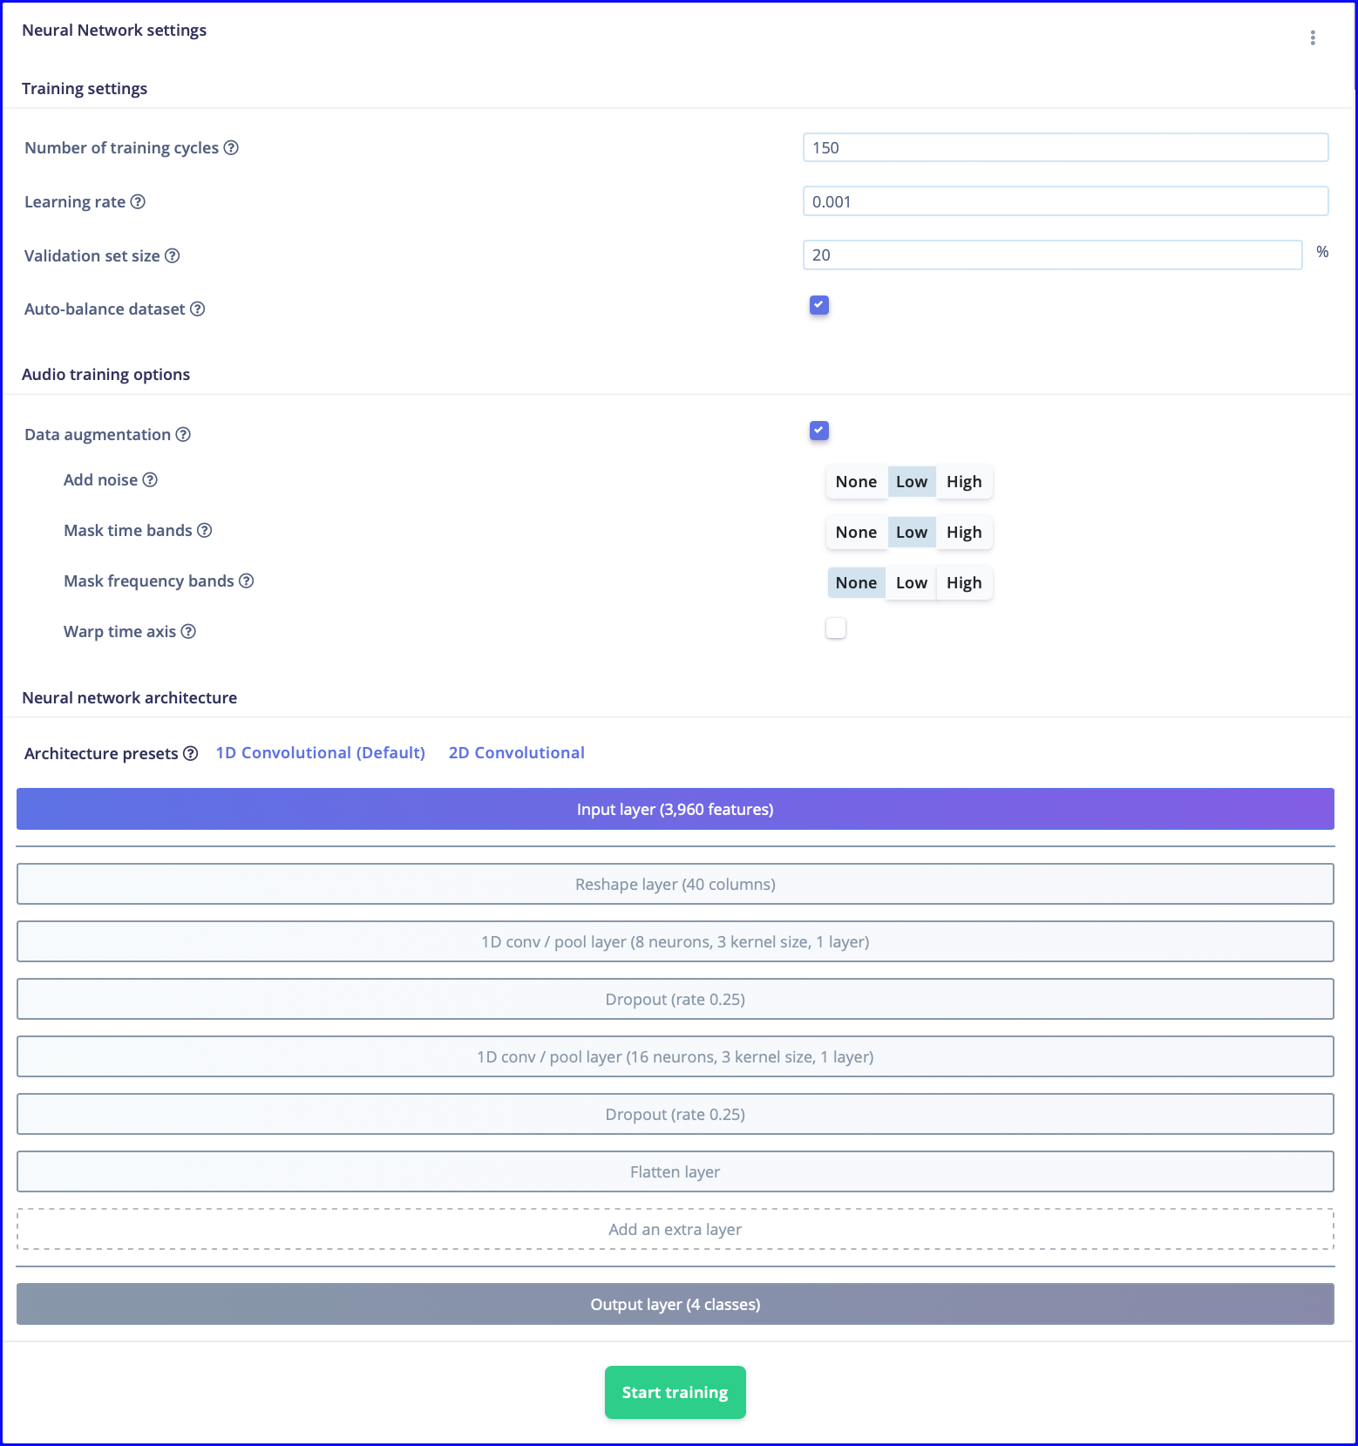The width and height of the screenshot is (1358, 1446).
Task: Click the Start training button
Action: [x=676, y=1392]
